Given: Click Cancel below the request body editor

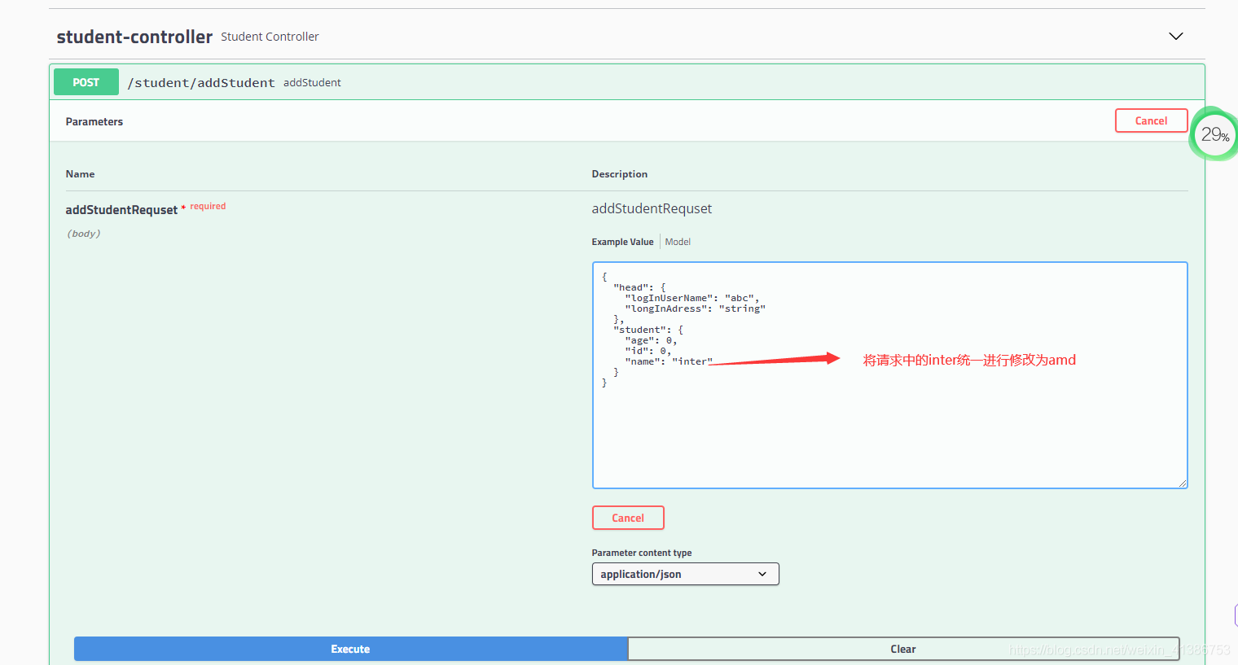Looking at the screenshot, I should click(x=627, y=518).
